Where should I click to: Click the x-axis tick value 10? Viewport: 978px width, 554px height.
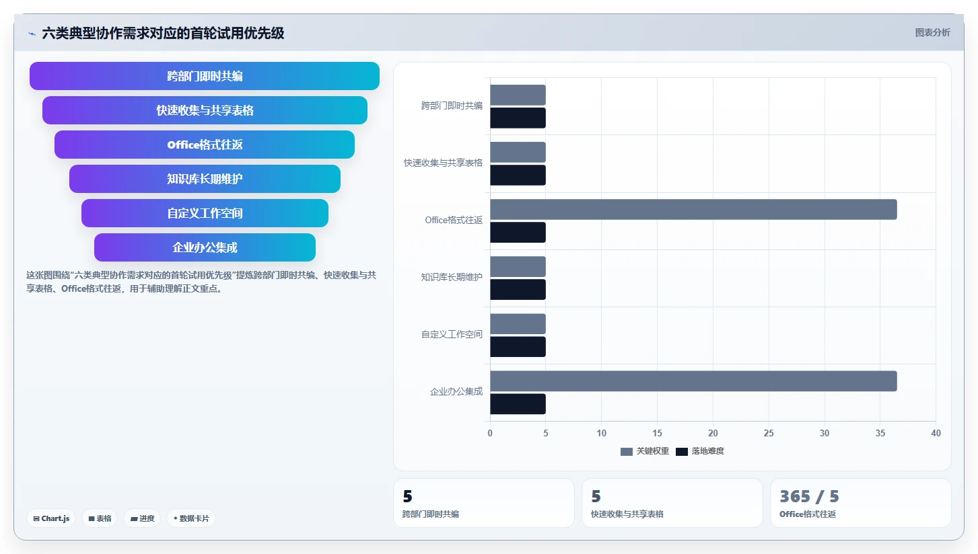[x=602, y=433]
